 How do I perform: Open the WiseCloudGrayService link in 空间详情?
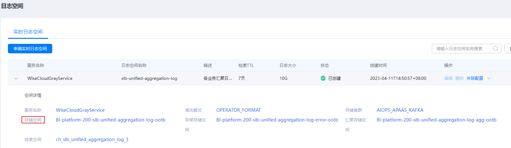click(x=80, y=110)
